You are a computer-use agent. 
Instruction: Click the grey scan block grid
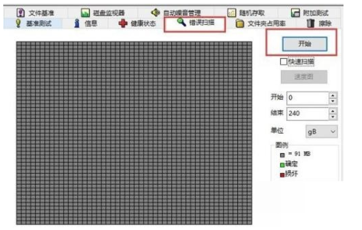(134, 133)
